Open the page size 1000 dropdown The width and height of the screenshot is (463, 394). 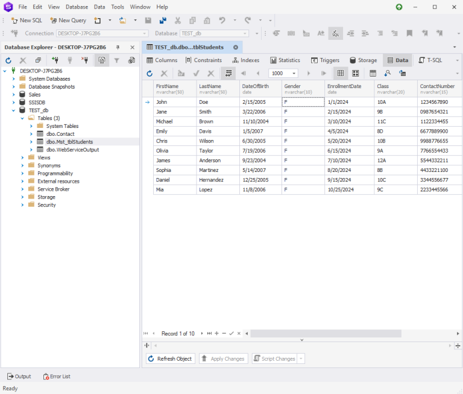[294, 73]
